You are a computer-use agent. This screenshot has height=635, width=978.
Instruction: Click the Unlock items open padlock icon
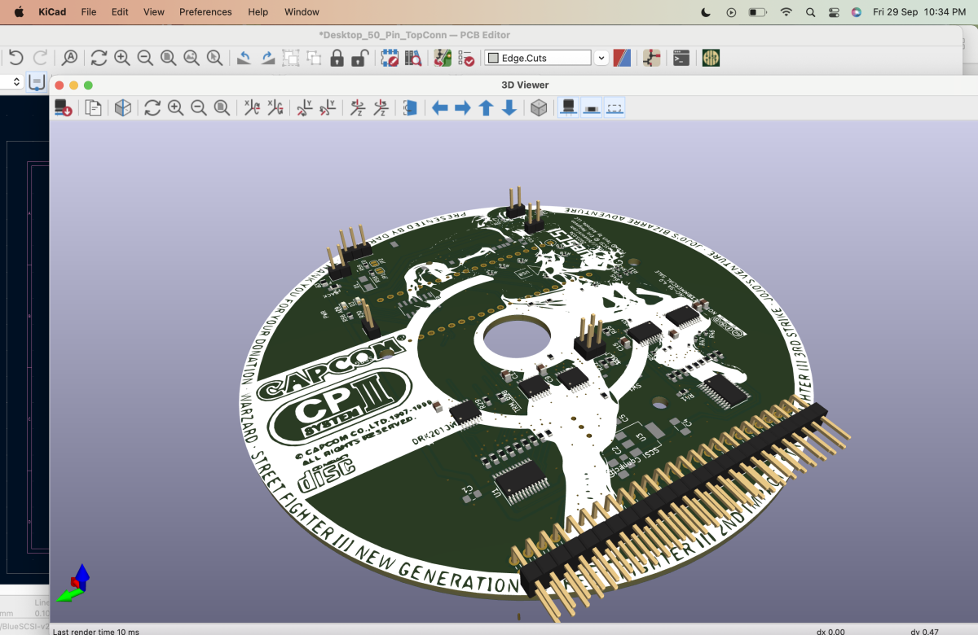point(359,58)
